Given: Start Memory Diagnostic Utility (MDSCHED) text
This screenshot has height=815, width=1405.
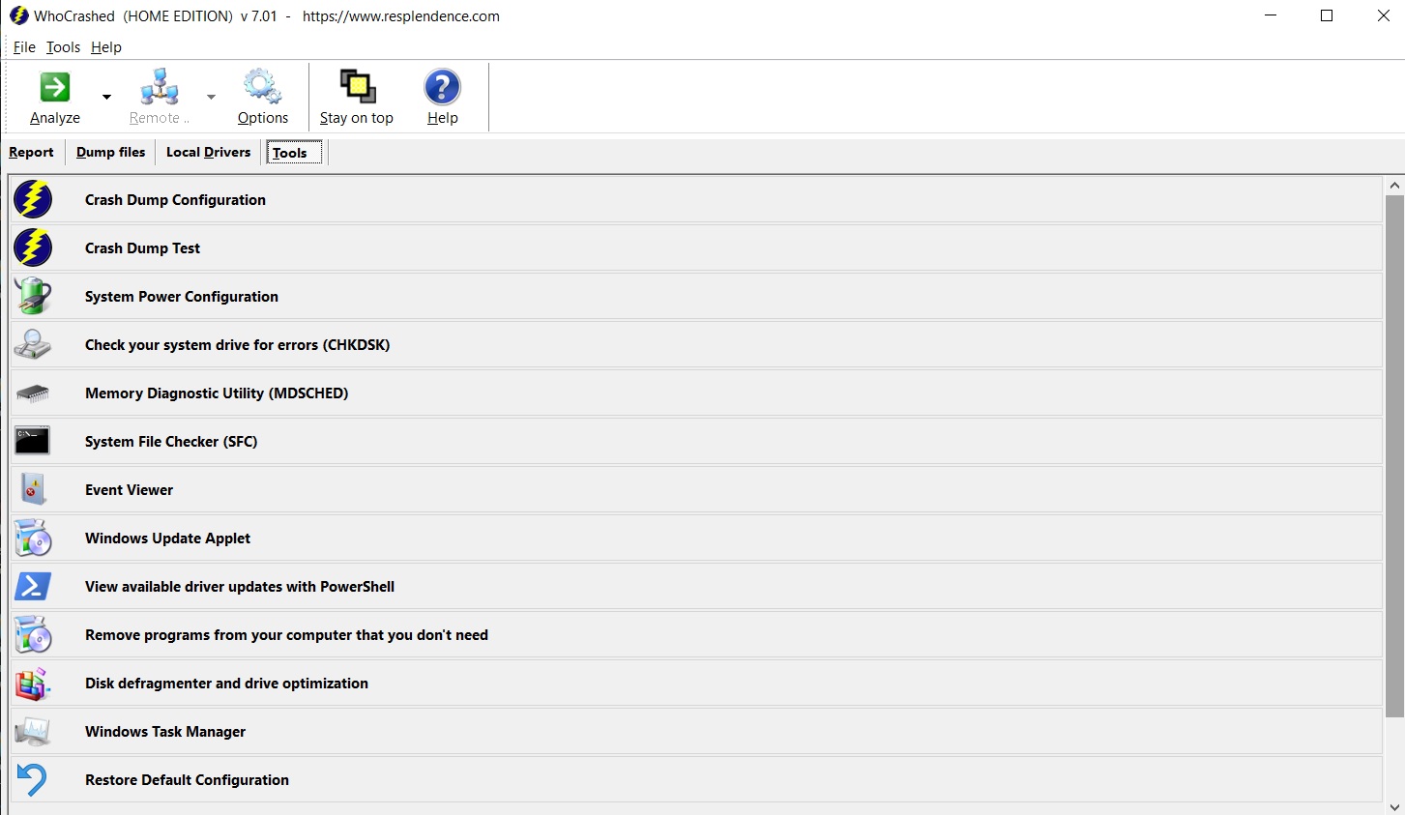Looking at the screenshot, I should click(217, 393).
